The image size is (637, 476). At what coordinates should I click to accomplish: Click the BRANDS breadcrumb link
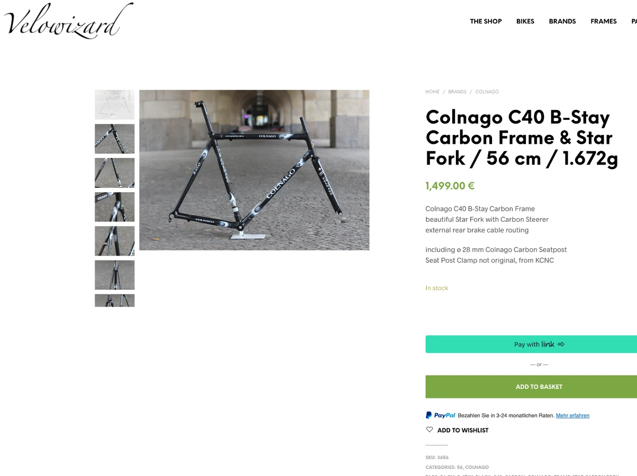pos(457,92)
